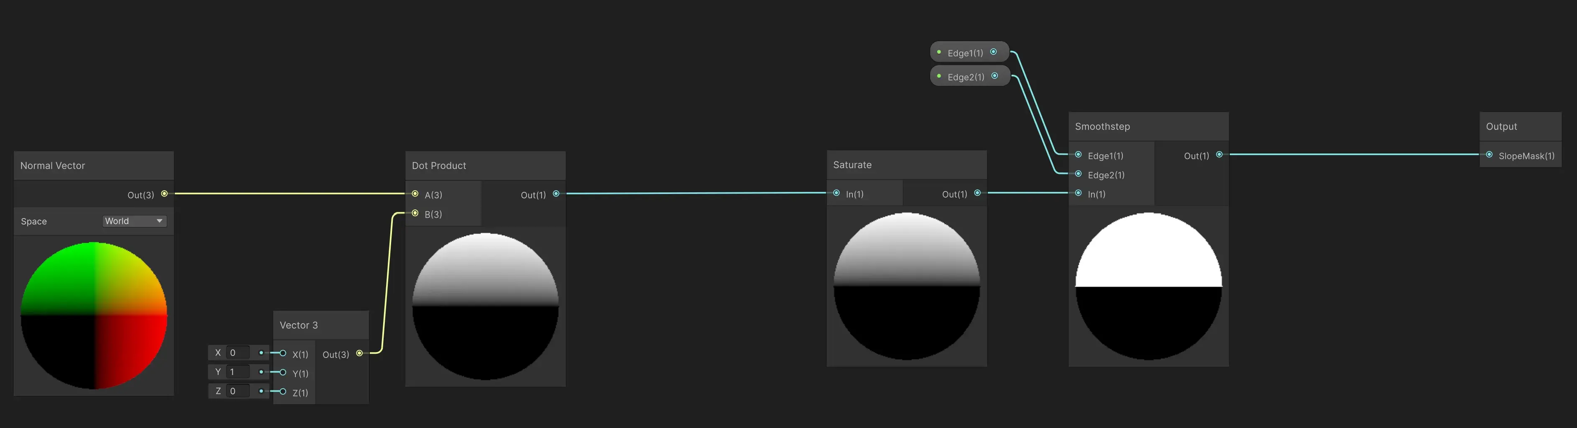Click the Dot Product Out(1) output port
The image size is (1577, 428).
coord(556,194)
